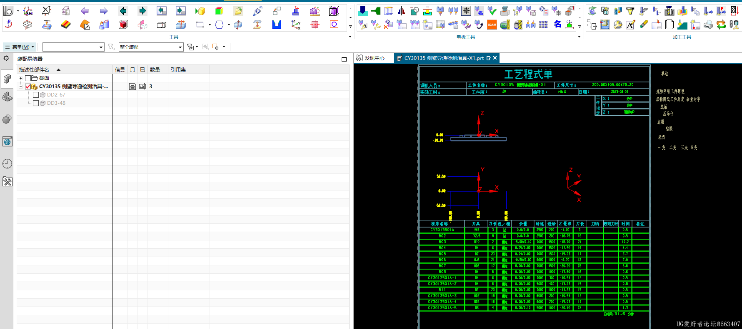
Task: Click the dark teal right arrow icon
Action: (x=142, y=11)
